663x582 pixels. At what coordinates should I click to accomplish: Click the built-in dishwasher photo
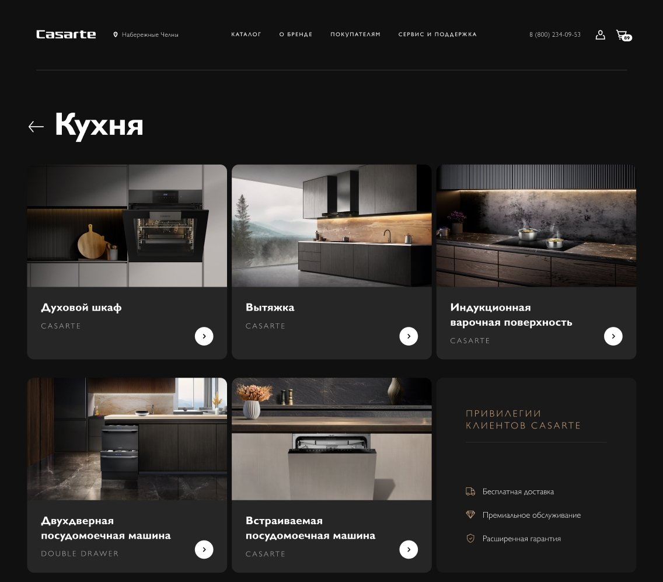[x=331, y=439]
